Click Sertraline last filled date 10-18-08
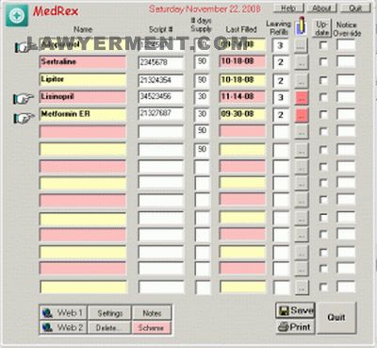 (x=242, y=62)
